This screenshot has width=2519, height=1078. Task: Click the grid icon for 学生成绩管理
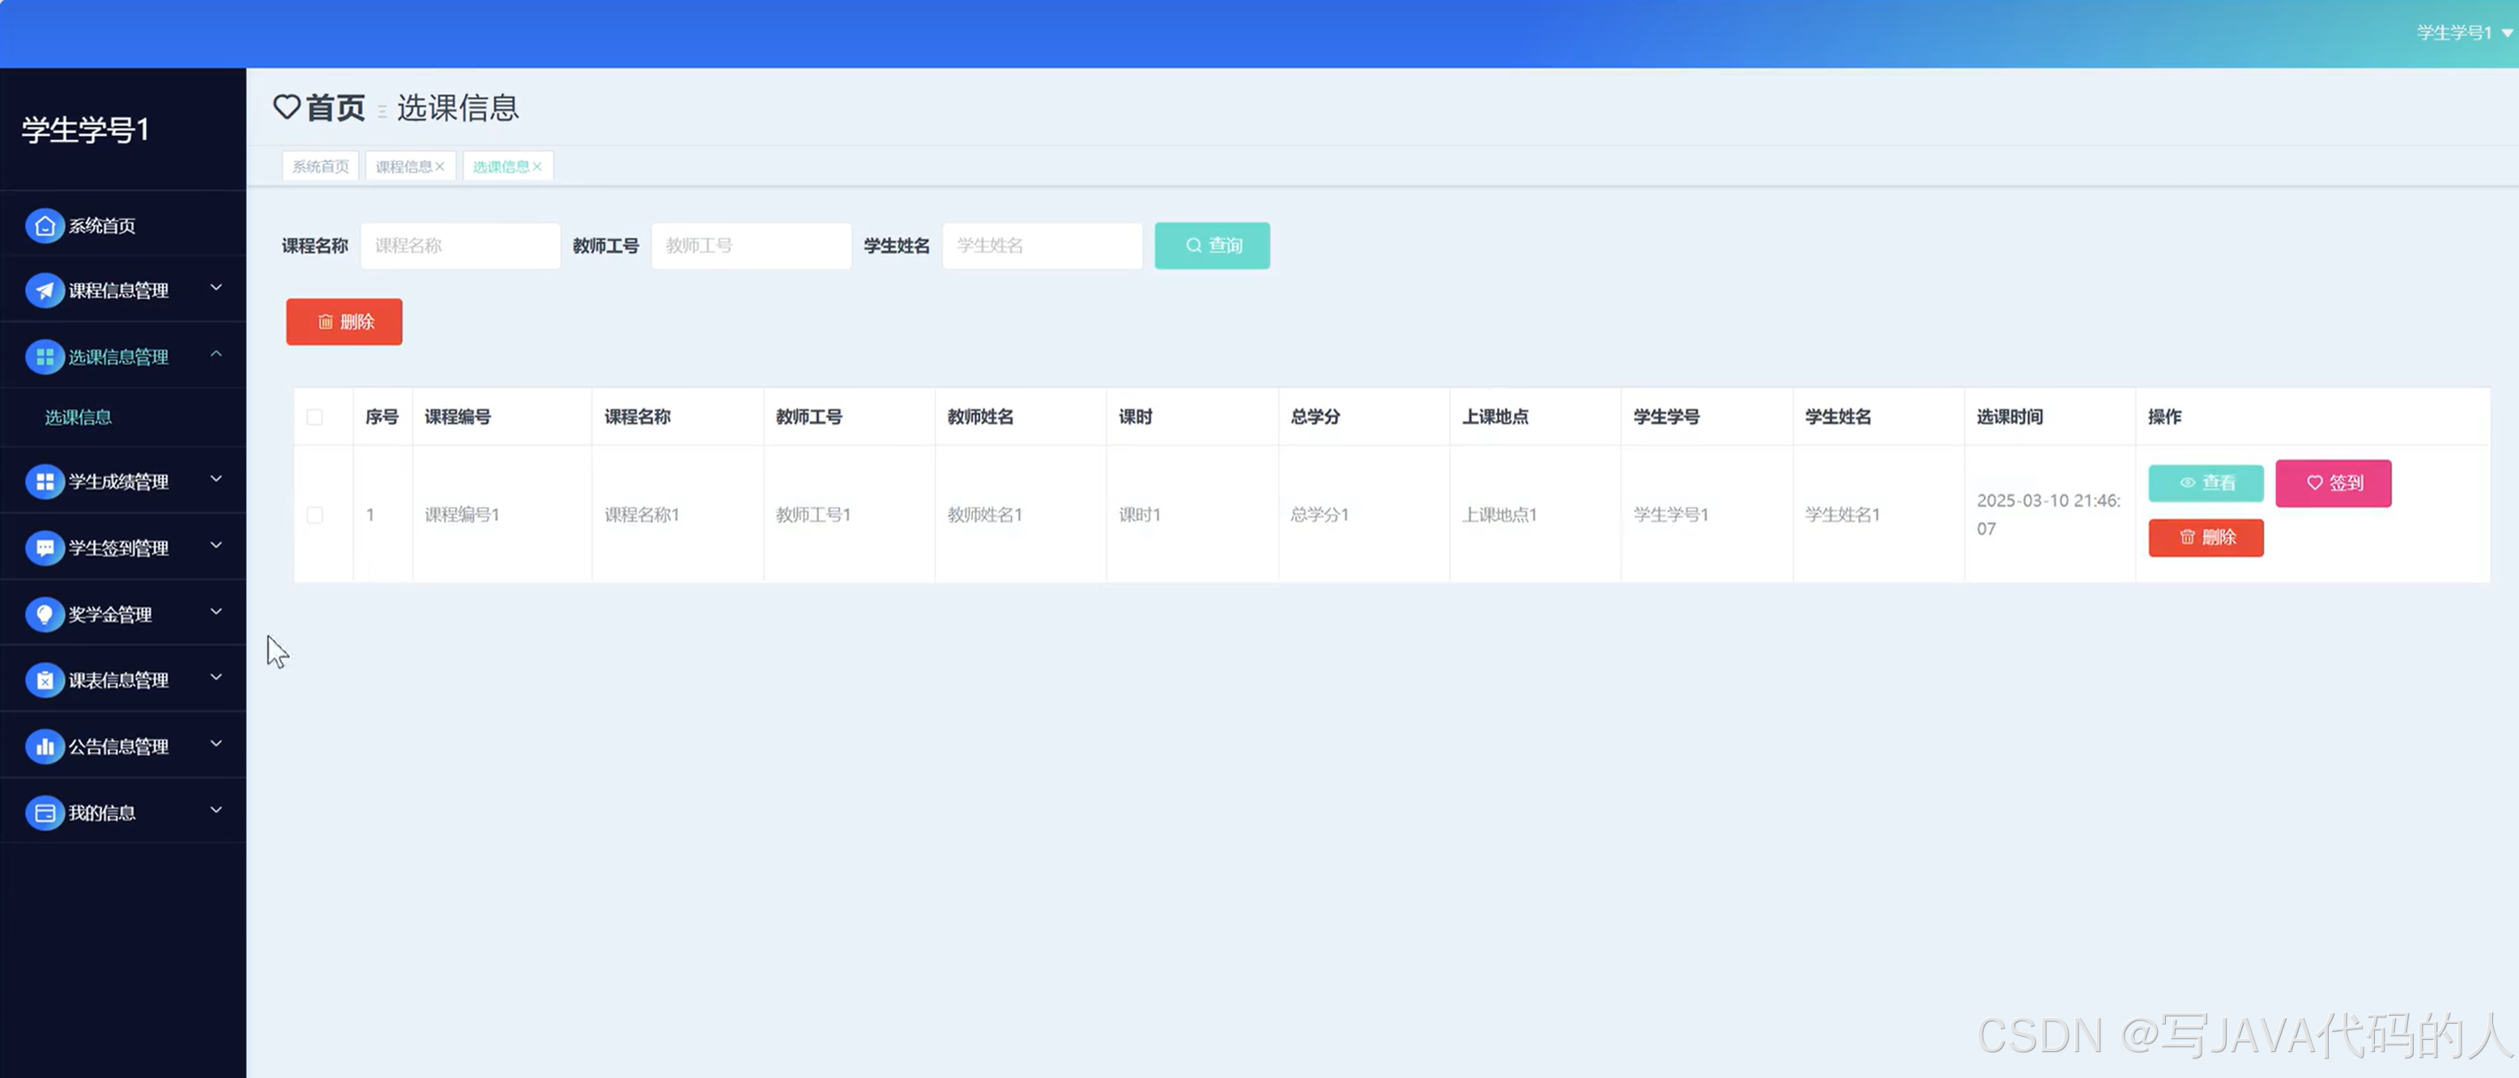(44, 482)
